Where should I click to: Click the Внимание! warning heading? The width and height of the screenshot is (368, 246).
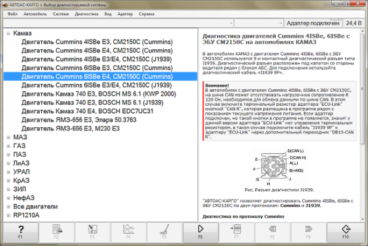pos(217,85)
